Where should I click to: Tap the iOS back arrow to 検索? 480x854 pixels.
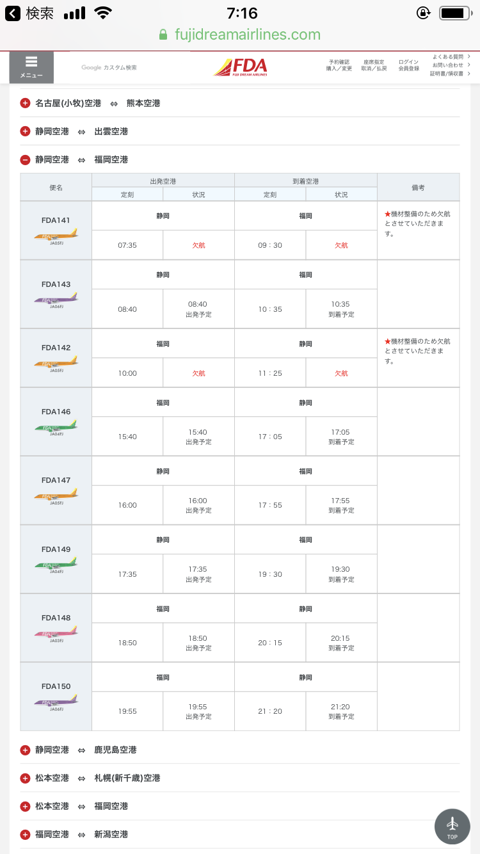click(13, 13)
